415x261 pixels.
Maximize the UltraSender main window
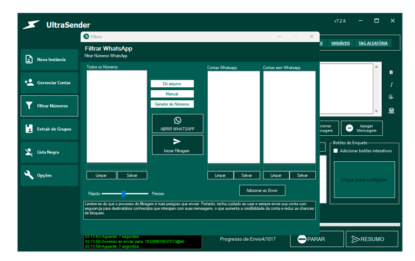click(x=377, y=21)
